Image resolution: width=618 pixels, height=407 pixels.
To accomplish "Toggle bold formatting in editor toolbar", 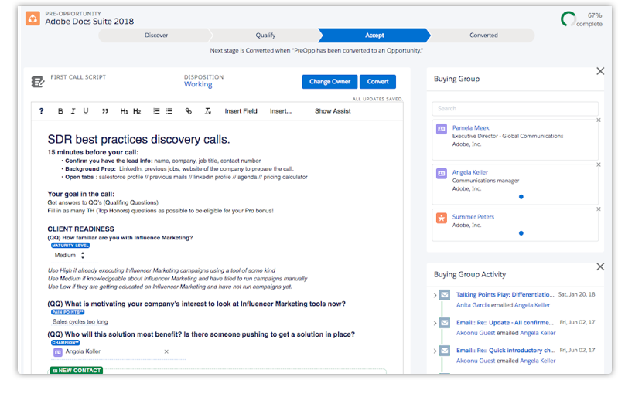I will point(60,111).
